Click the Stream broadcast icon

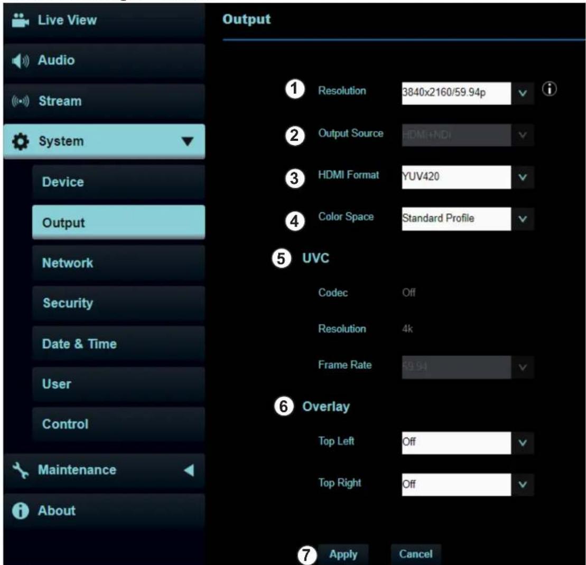[x=20, y=101]
